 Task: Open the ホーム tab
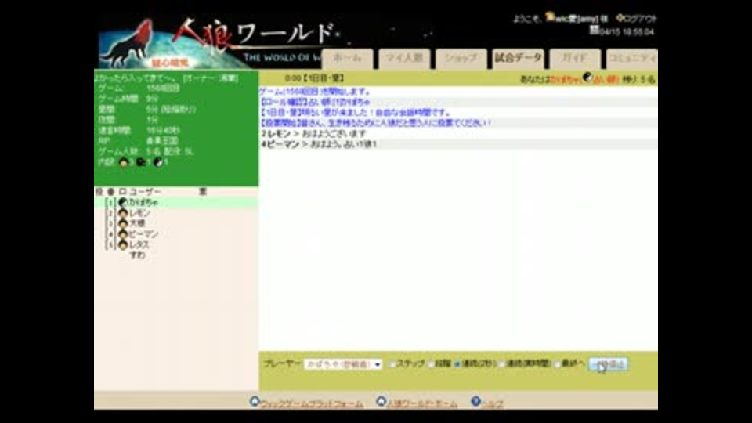click(348, 59)
